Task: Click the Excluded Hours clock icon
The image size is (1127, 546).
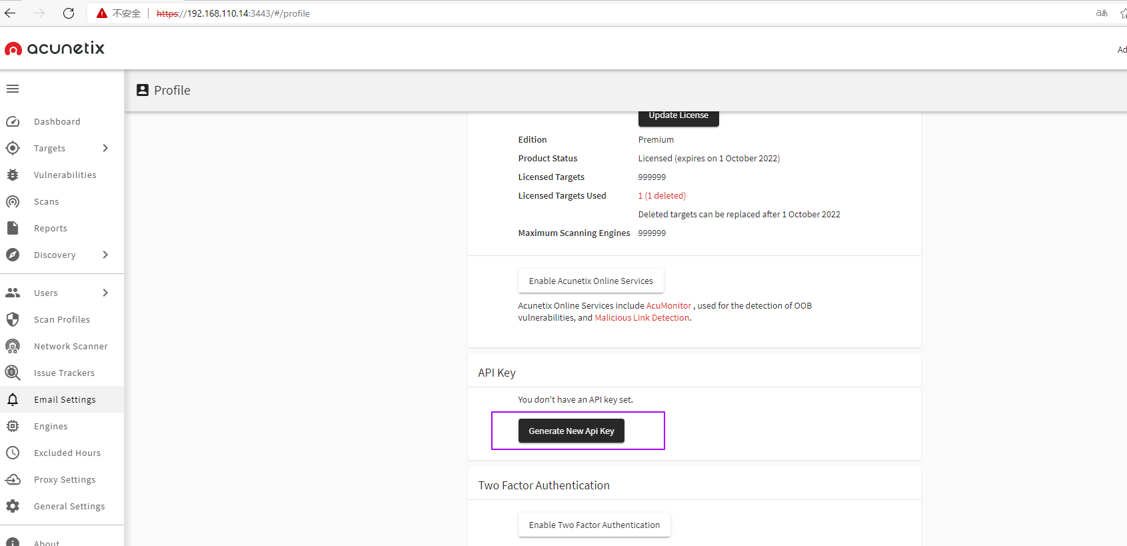Action: pyautogui.click(x=13, y=453)
